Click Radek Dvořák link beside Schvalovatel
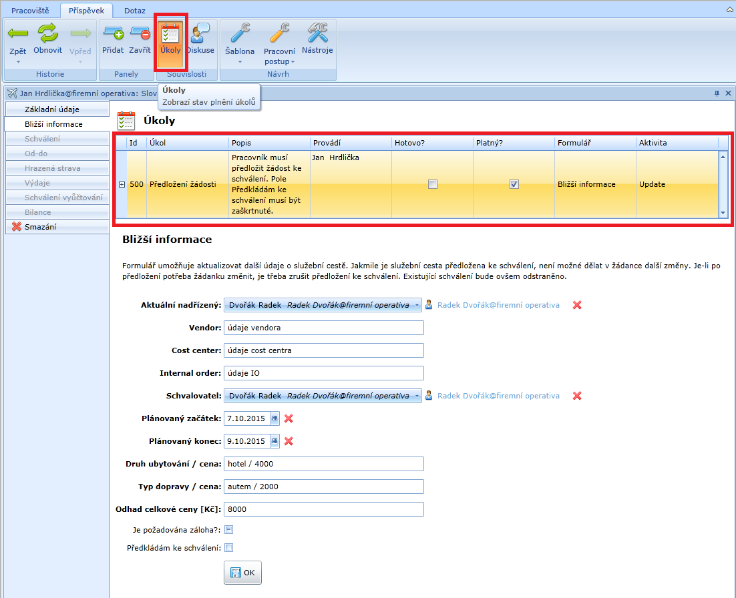Image resolution: width=736 pixels, height=598 pixels. pyautogui.click(x=498, y=396)
